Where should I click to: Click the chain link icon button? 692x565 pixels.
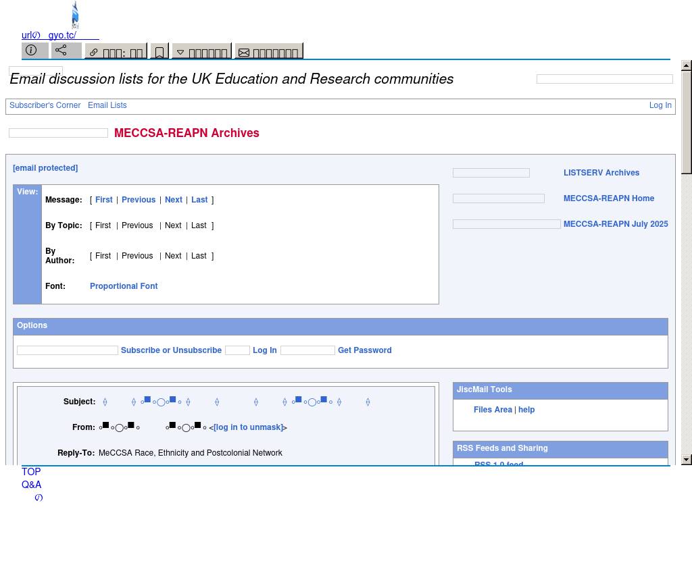[x=116, y=52]
